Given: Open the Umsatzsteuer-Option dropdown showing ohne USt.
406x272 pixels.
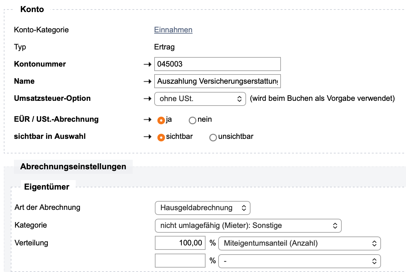Looking at the screenshot, I should (x=200, y=99).
